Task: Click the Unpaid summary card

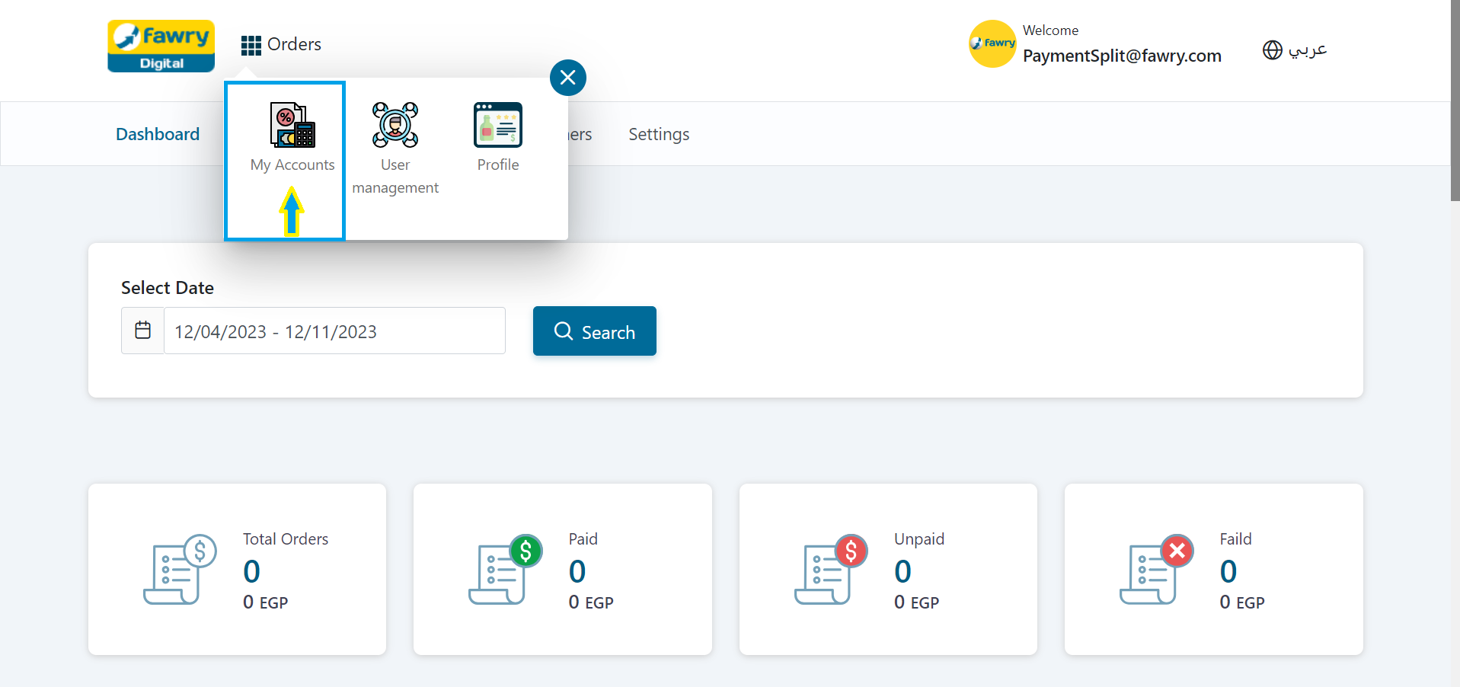Action: click(x=887, y=569)
